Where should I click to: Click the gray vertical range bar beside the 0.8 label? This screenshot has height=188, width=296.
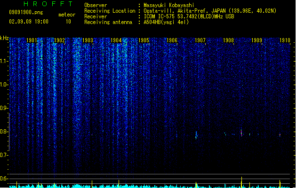[x=9, y=132]
